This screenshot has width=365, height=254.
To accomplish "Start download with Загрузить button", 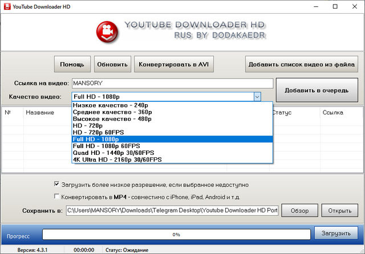I will coord(336,233).
